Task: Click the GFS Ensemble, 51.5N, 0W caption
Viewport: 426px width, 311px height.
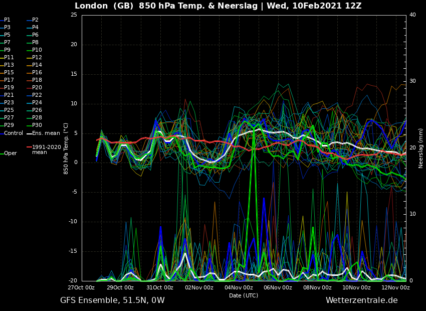Action: pos(112,300)
